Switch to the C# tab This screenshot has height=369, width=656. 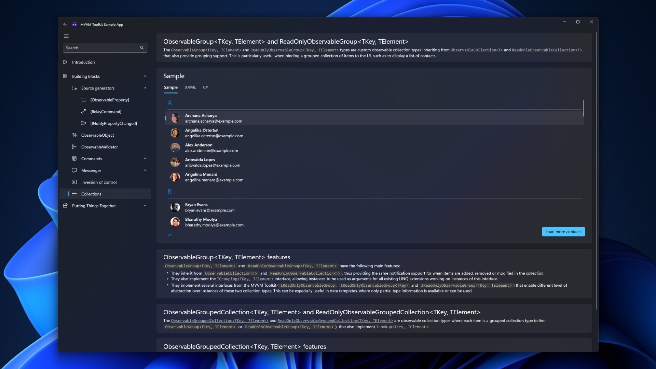click(205, 87)
